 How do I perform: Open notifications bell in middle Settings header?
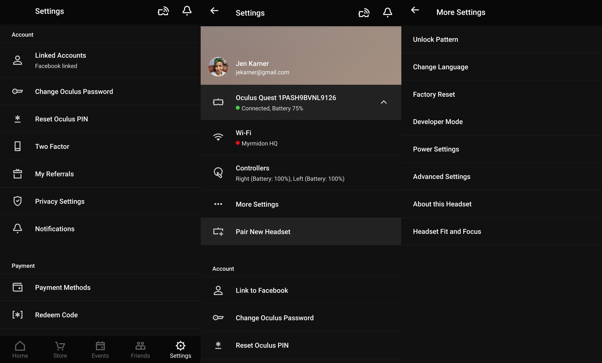387,12
